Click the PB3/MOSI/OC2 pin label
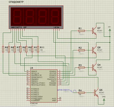The image size is (114, 107). pyautogui.click(x=37, y=77)
